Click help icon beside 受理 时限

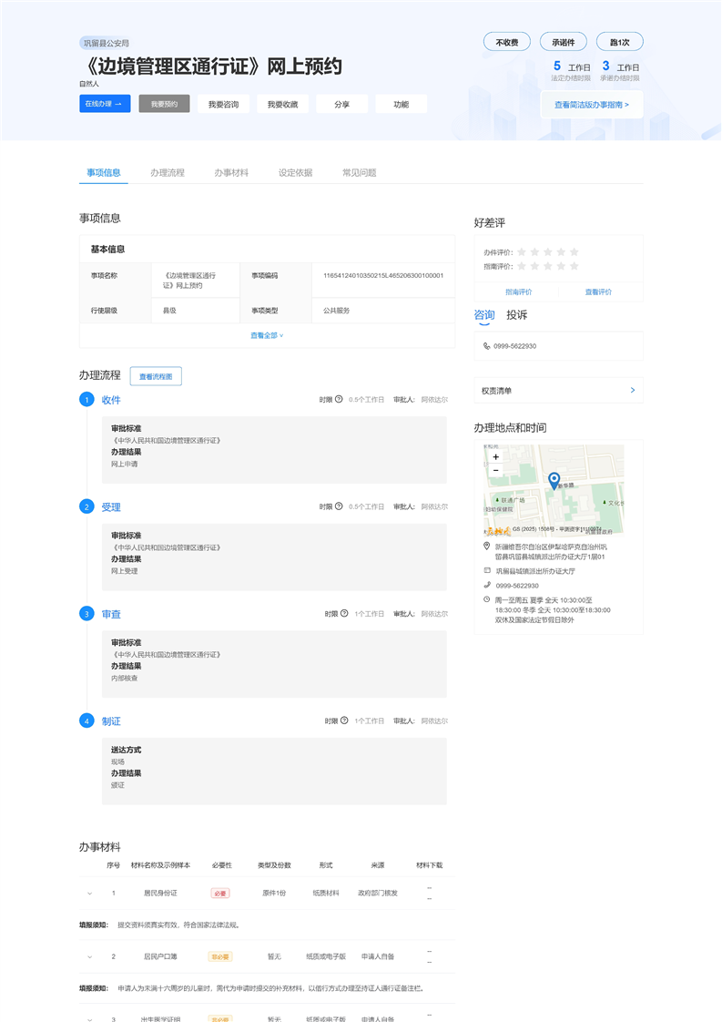pyautogui.click(x=339, y=506)
